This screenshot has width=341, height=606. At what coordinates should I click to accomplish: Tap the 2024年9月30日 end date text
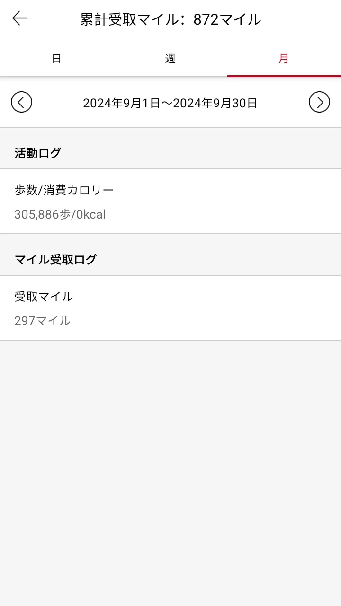click(x=215, y=103)
